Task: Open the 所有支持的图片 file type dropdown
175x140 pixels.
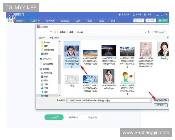Action: click(161, 100)
